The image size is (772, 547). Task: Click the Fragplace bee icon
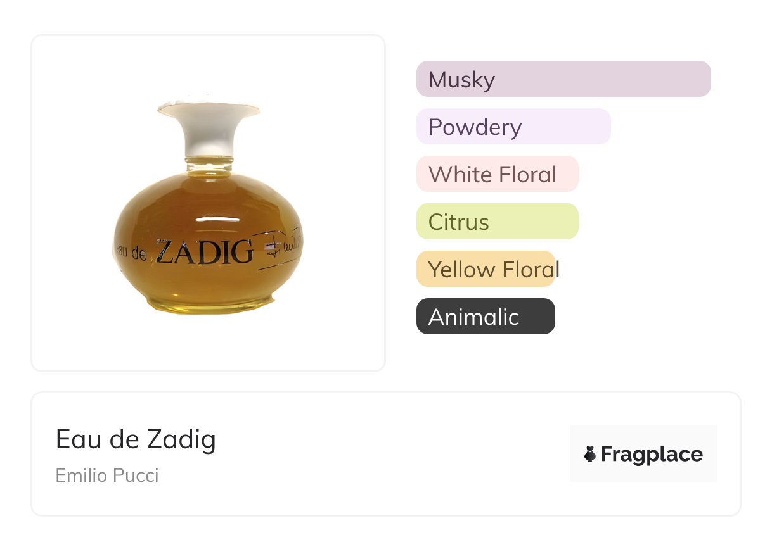[590, 454]
